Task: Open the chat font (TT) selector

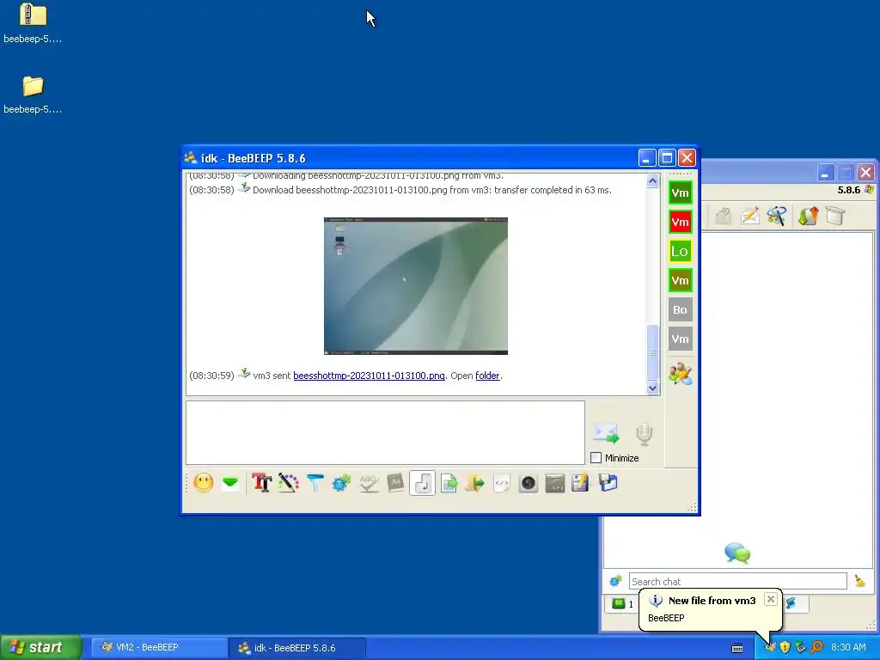Action: pyautogui.click(x=261, y=483)
